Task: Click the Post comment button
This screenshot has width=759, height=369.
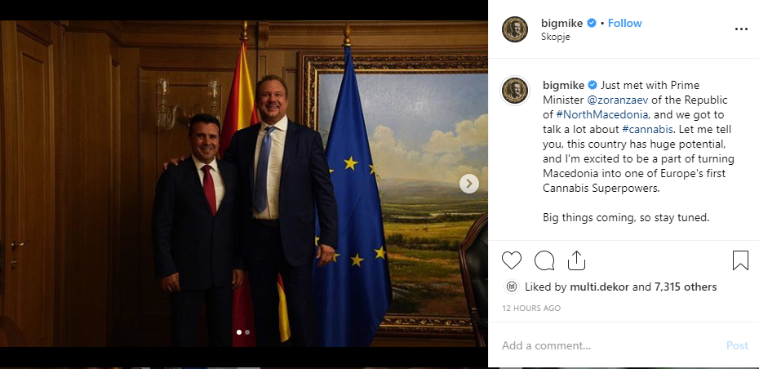Action: click(x=737, y=345)
